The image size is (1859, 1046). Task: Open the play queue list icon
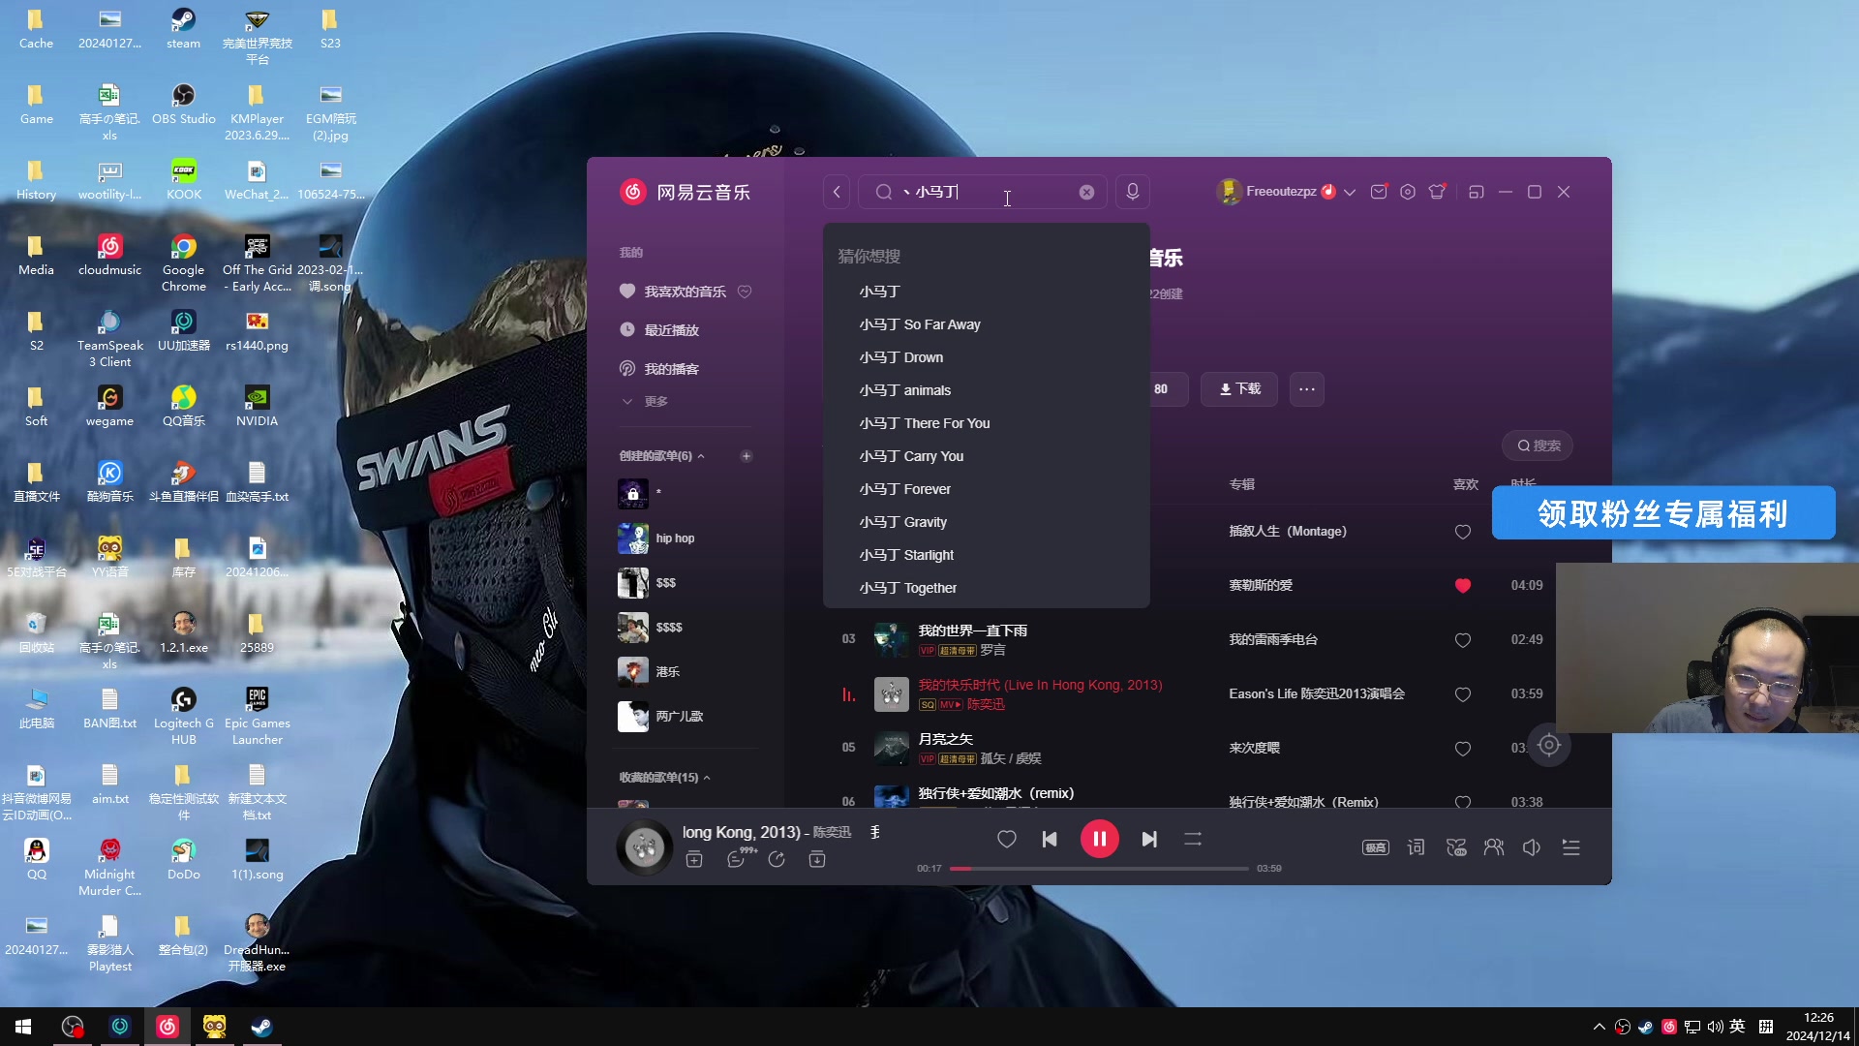[x=1570, y=847]
